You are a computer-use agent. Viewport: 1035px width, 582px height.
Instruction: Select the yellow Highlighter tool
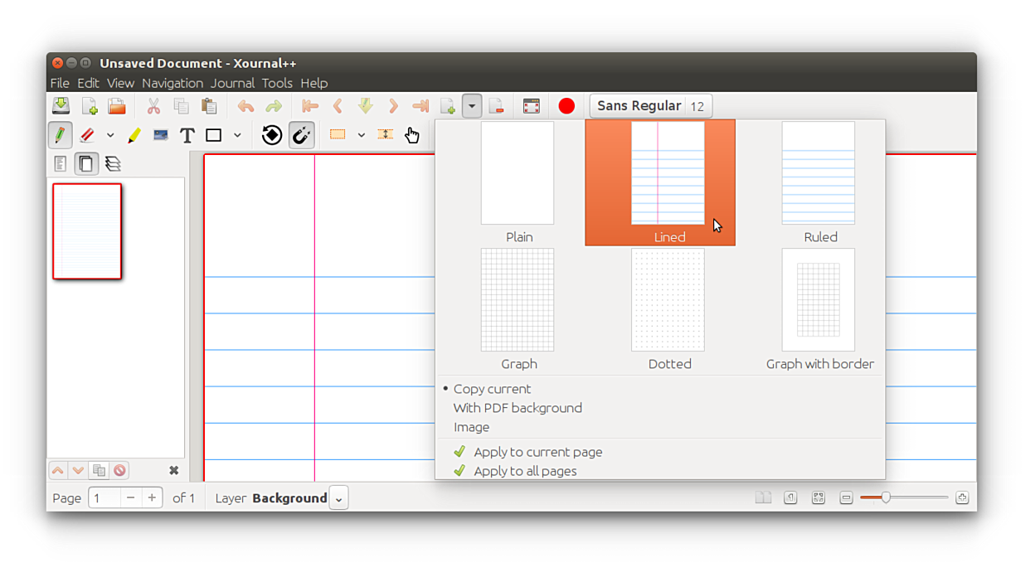tap(134, 135)
